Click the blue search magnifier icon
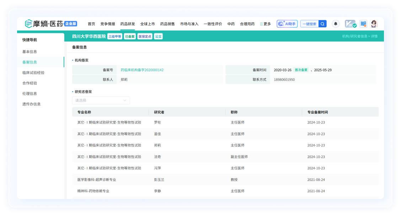 click(322, 24)
